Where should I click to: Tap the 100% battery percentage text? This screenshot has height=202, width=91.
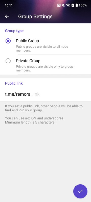pos(83,5)
